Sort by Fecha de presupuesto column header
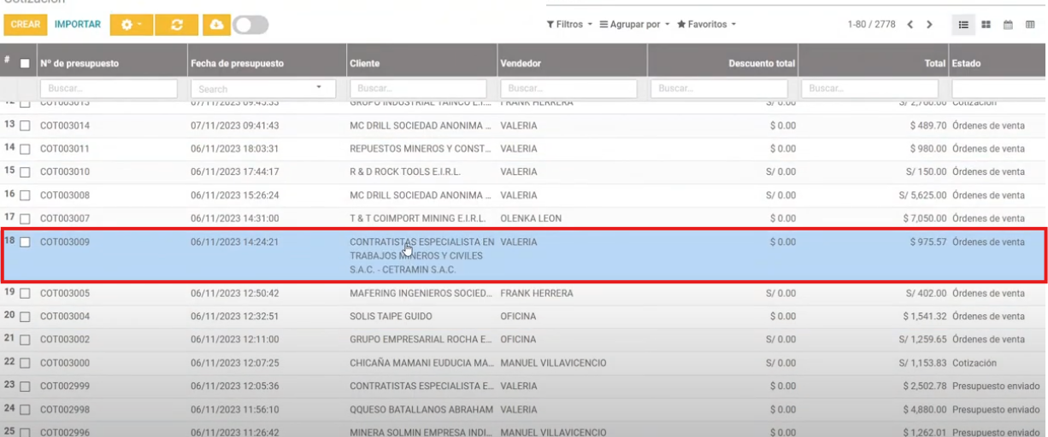Viewport: 1048px width, 437px height. [237, 64]
